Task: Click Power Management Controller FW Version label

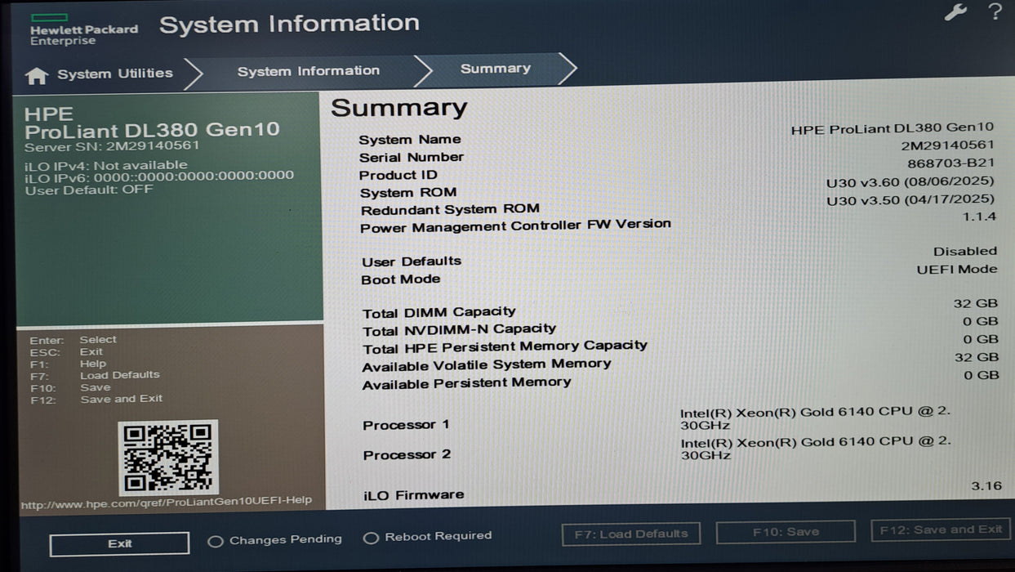Action: tap(516, 226)
